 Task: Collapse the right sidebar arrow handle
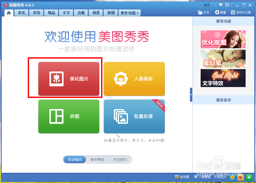[191, 94]
